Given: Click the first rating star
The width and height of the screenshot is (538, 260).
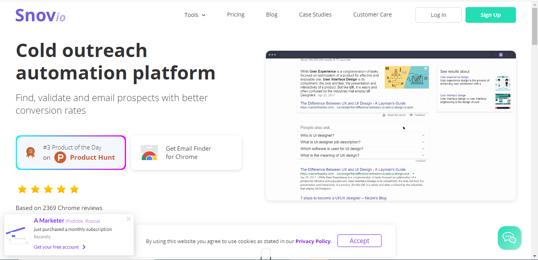Looking at the screenshot, I should 22,189.
